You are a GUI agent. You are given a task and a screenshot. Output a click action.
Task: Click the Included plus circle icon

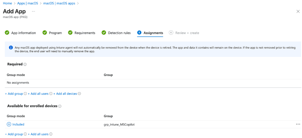(x=9, y=124)
